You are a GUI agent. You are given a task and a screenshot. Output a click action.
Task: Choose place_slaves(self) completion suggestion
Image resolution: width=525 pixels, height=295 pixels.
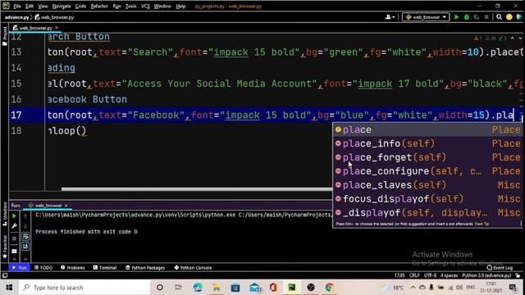point(427,185)
